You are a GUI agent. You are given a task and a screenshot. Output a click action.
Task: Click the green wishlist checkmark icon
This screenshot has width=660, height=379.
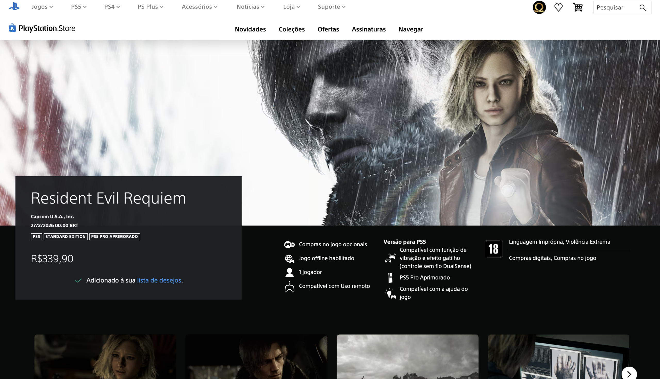[x=78, y=280]
